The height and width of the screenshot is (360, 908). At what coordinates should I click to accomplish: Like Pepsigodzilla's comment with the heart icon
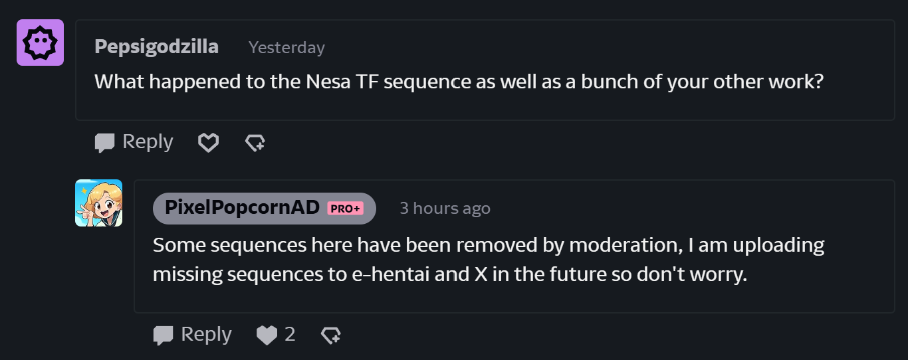[x=209, y=142]
